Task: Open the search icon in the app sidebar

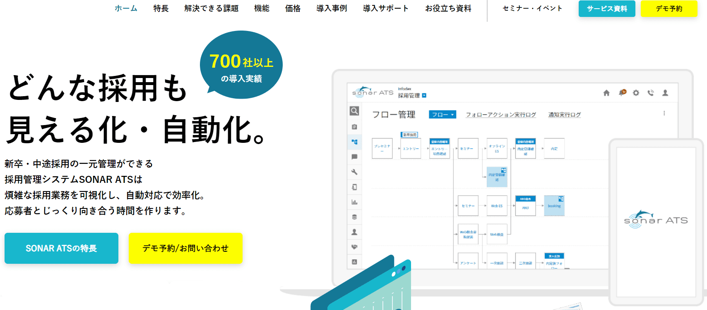Action: 354,111
